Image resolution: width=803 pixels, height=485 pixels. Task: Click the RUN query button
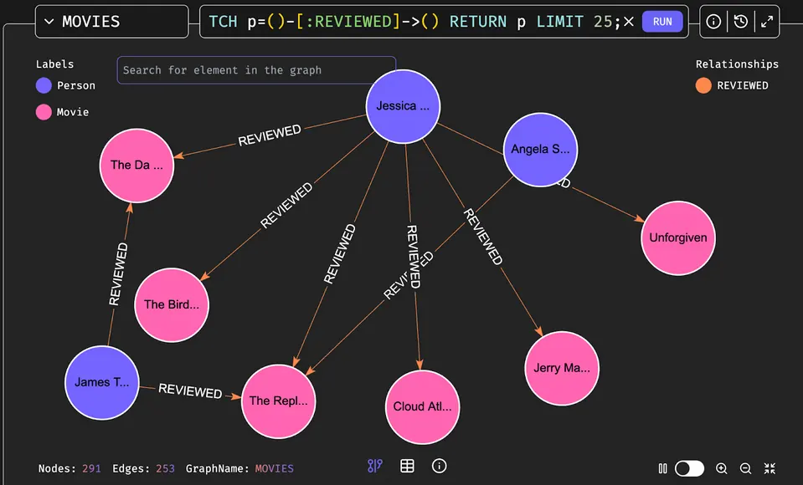coord(662,22)
